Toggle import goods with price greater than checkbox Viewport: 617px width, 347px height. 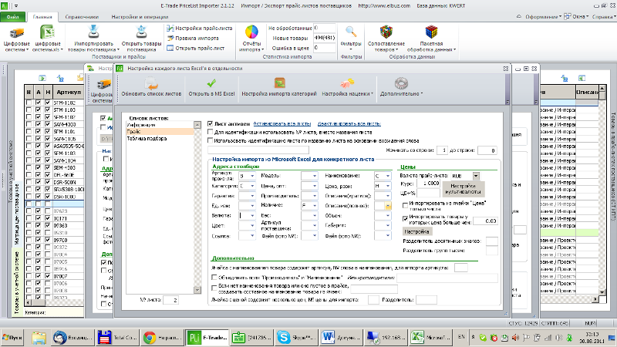click(x=405, y=218)
